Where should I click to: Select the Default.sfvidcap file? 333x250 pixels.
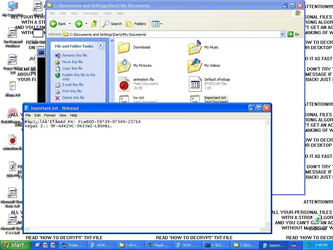(x=210, y=84)
